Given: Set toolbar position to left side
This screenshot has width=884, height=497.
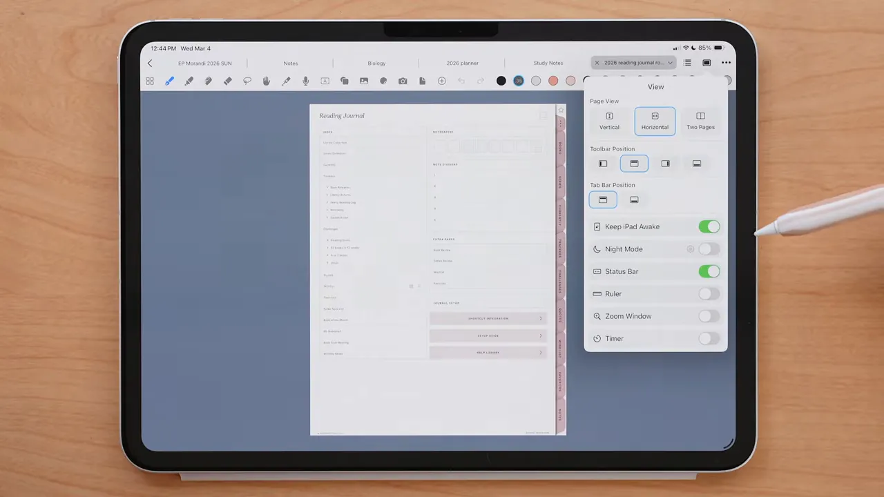Looking at the screenshot, I should click(603, 164).
